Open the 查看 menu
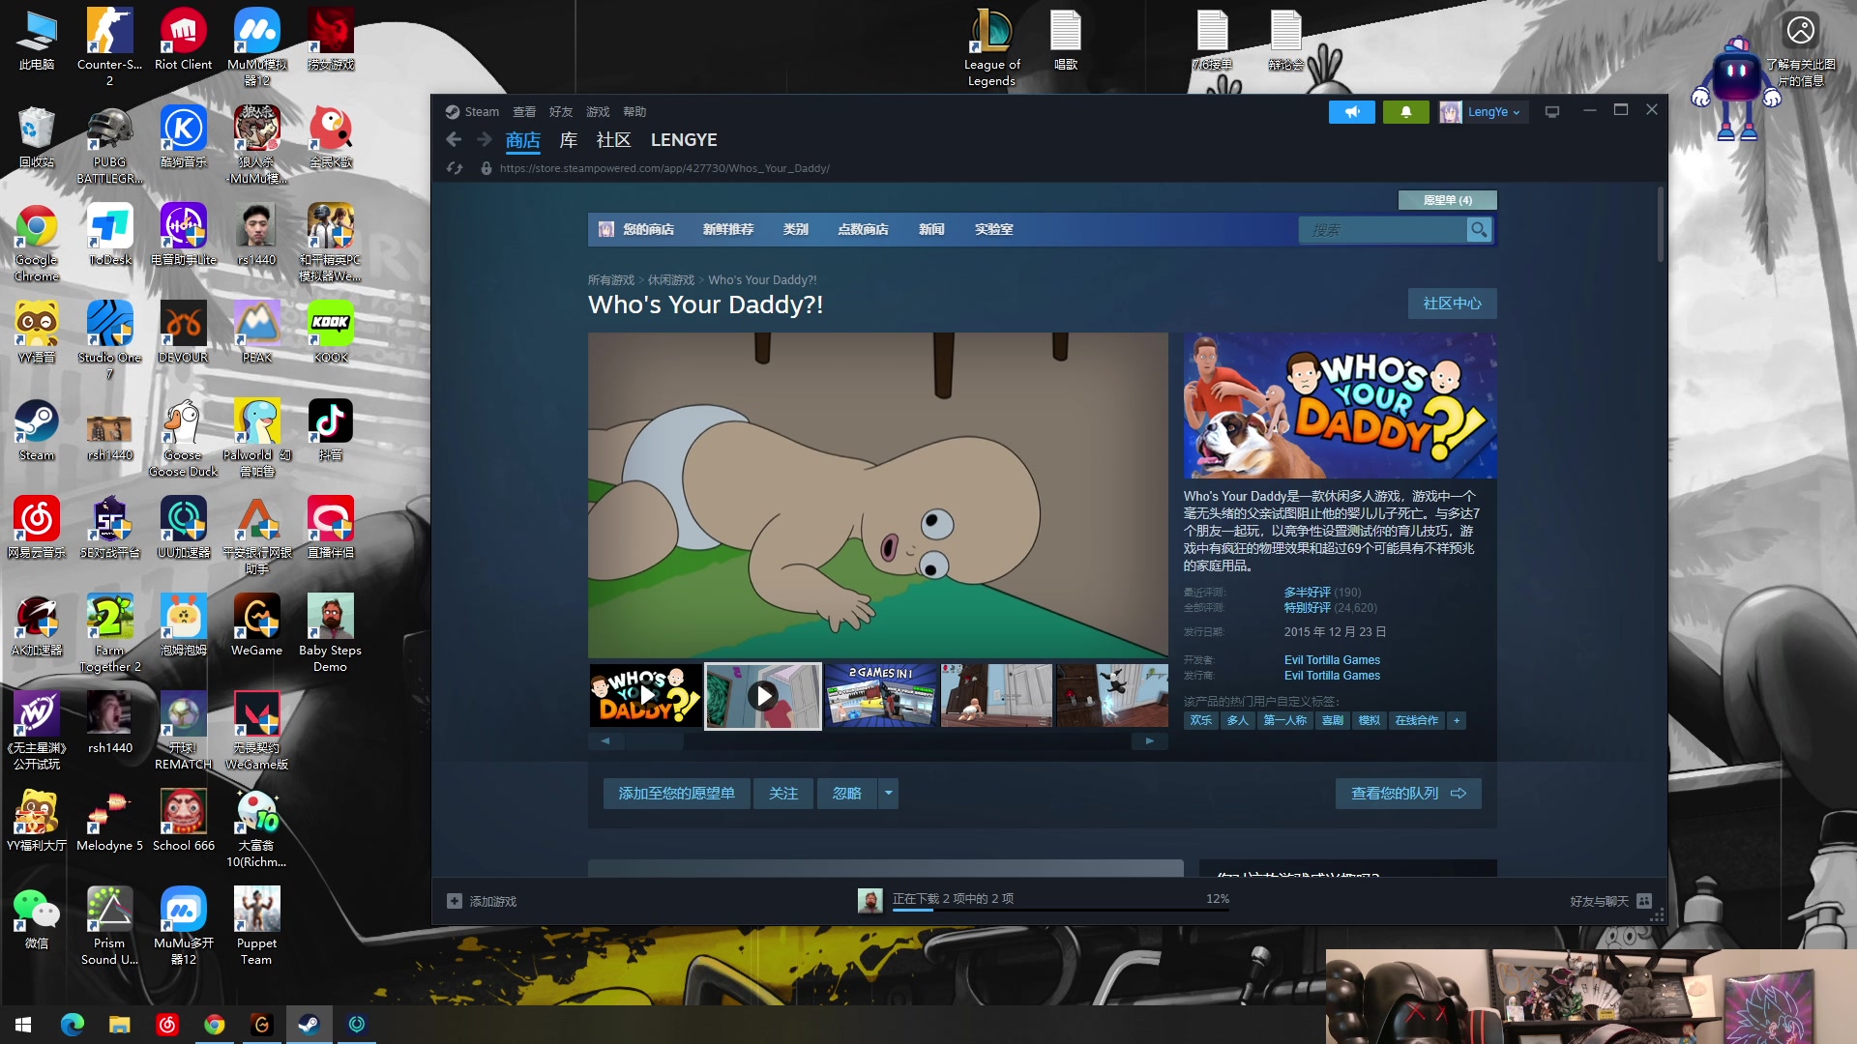1857x1044 pixels. (x=524, y=112)
